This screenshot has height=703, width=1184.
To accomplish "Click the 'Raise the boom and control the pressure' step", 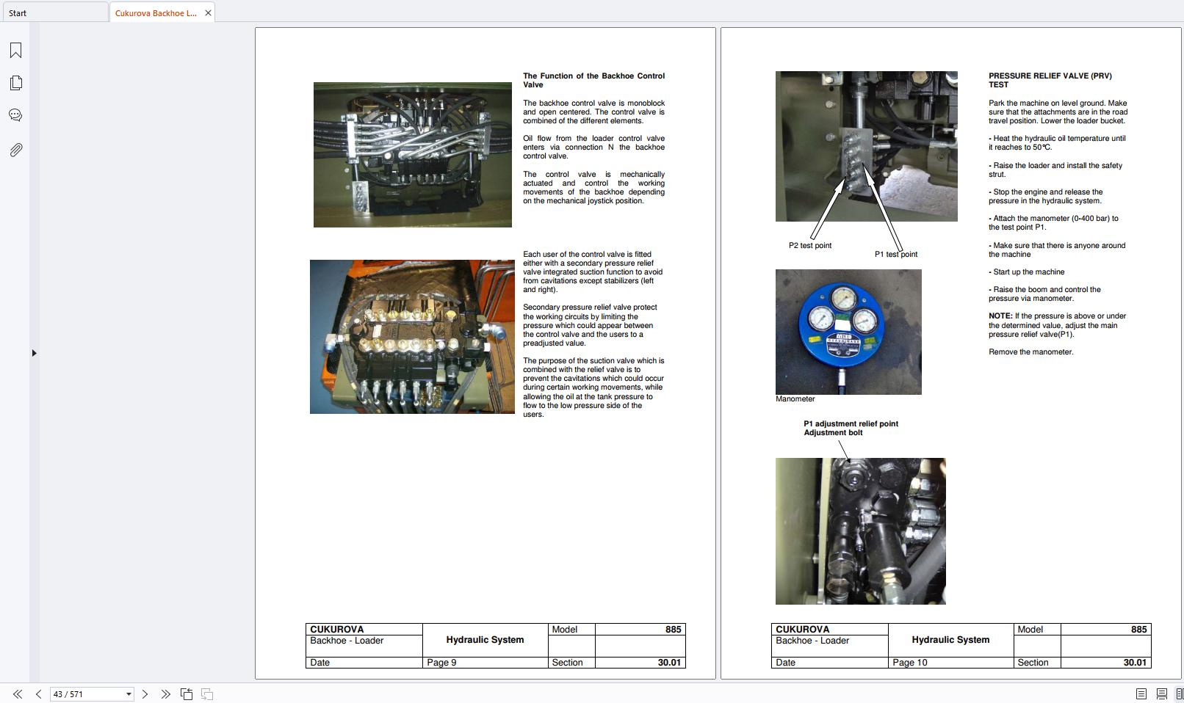I will (1044, 294).
